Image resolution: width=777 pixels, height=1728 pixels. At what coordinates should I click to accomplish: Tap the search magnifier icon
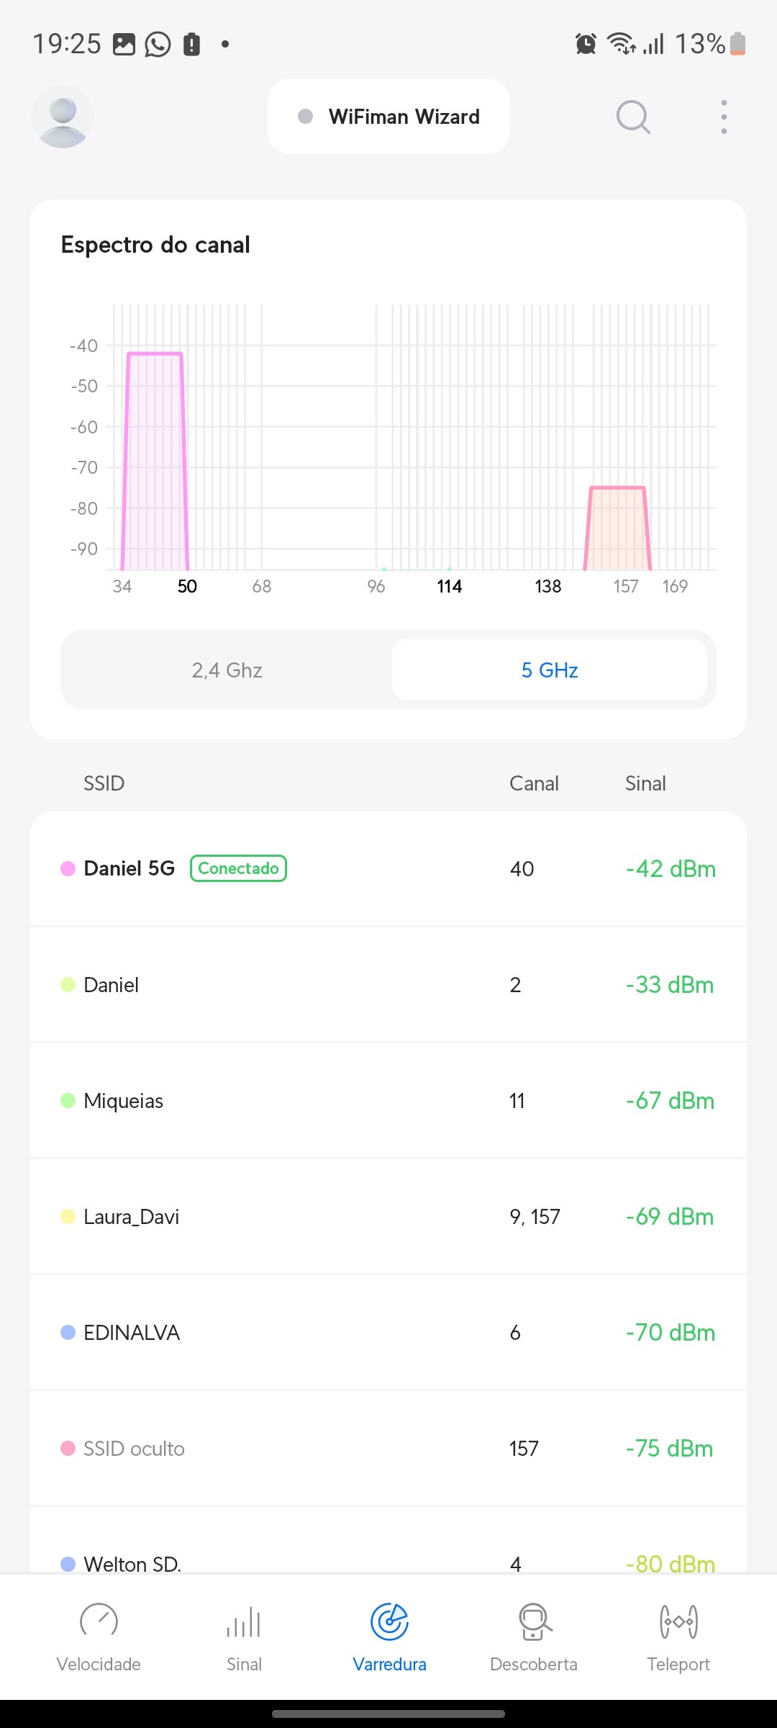(x=633, y=117)
